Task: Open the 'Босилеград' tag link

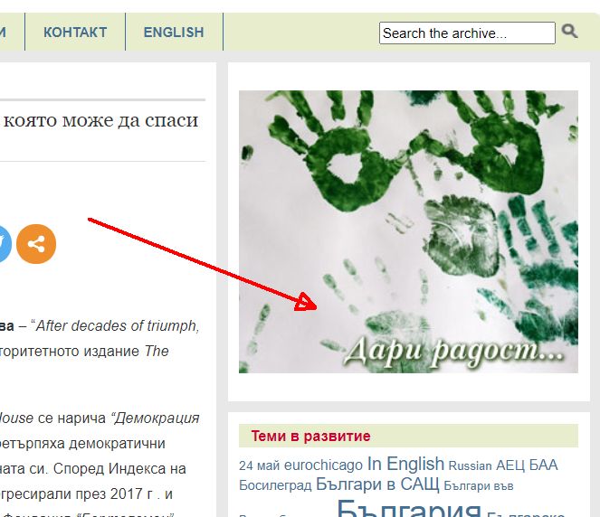Action: (x=275, y=485)
